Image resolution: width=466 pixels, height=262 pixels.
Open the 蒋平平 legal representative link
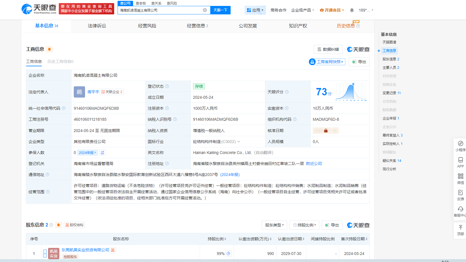(x=93, y=92)
